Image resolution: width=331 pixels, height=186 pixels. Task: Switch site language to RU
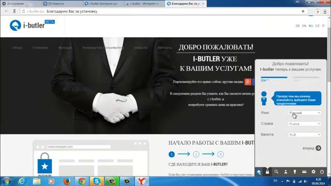pos(311,26)
